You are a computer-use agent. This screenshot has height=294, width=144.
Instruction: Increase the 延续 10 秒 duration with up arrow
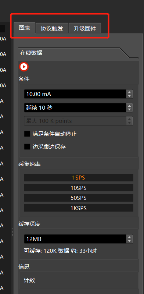(129, 106)
